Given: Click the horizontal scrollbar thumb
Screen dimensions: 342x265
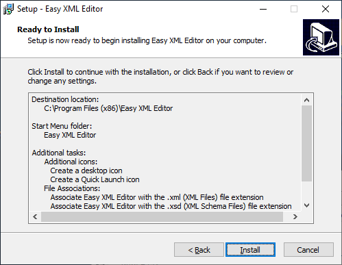Looking at the screenshot, I should [x=162, y=216].
